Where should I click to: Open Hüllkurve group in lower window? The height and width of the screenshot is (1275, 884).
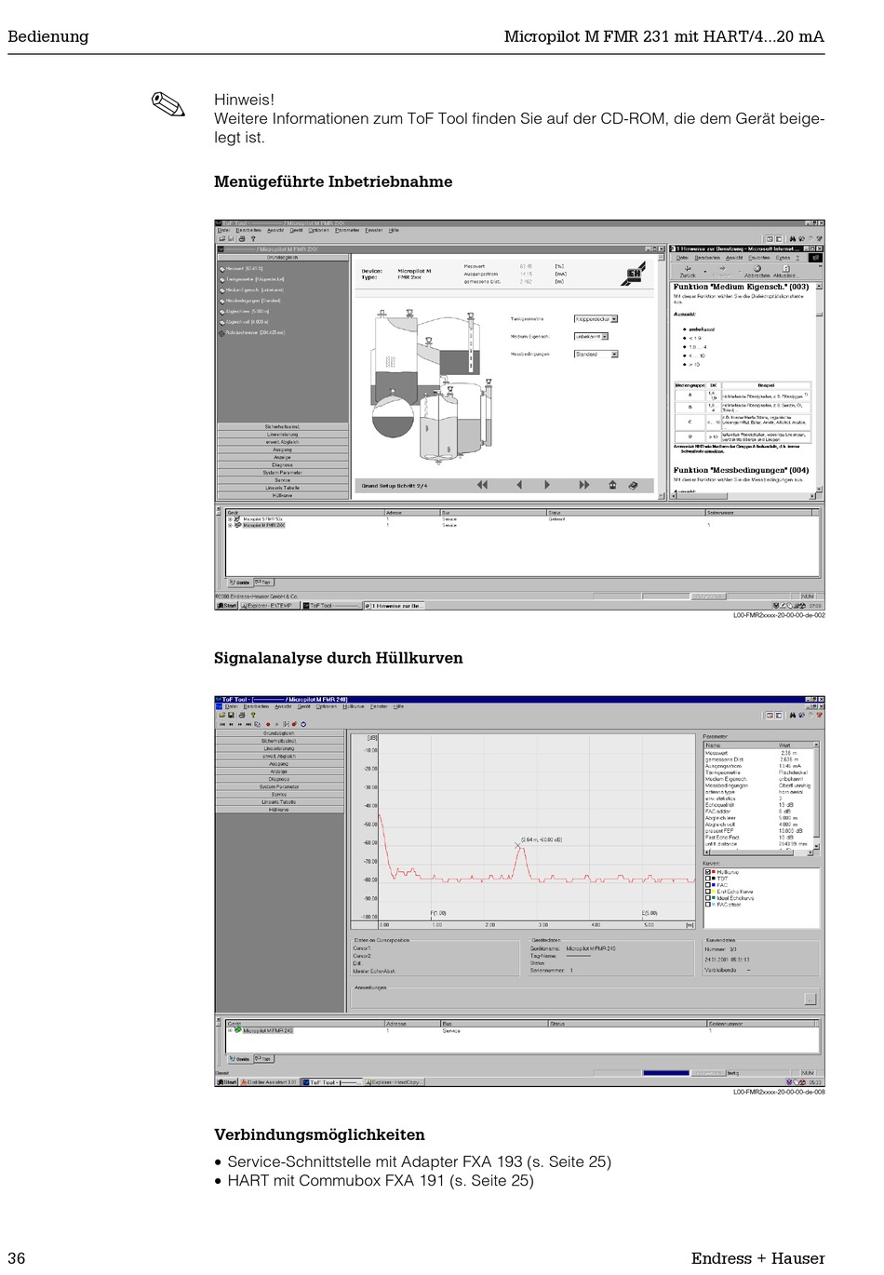279,810
